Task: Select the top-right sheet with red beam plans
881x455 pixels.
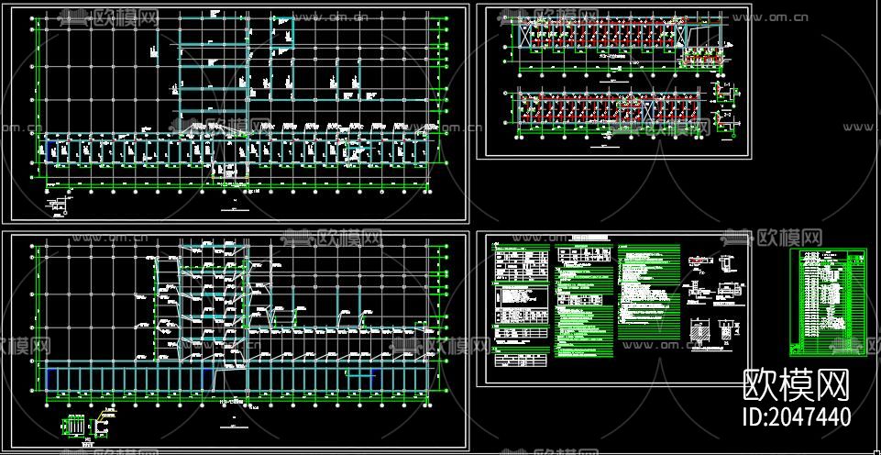Action: pyautogui.click(x=613, y=83)
